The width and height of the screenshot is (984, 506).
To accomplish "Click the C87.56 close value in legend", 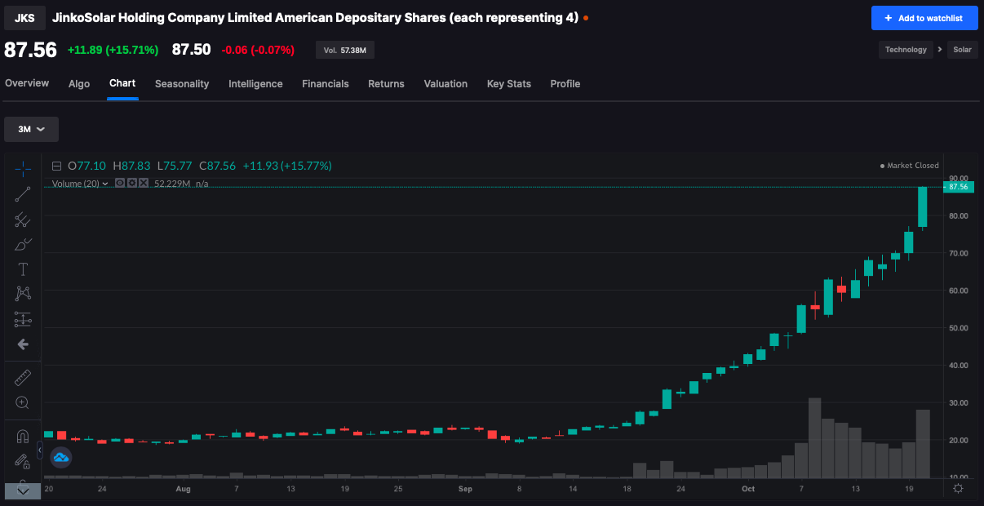I will pyautogui.click(x=218, y=166).
